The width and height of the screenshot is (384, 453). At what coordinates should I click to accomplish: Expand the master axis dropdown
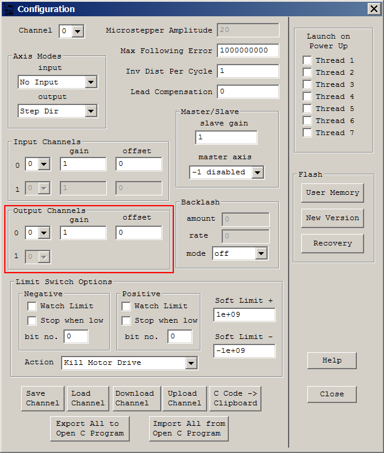pos(257,173)
